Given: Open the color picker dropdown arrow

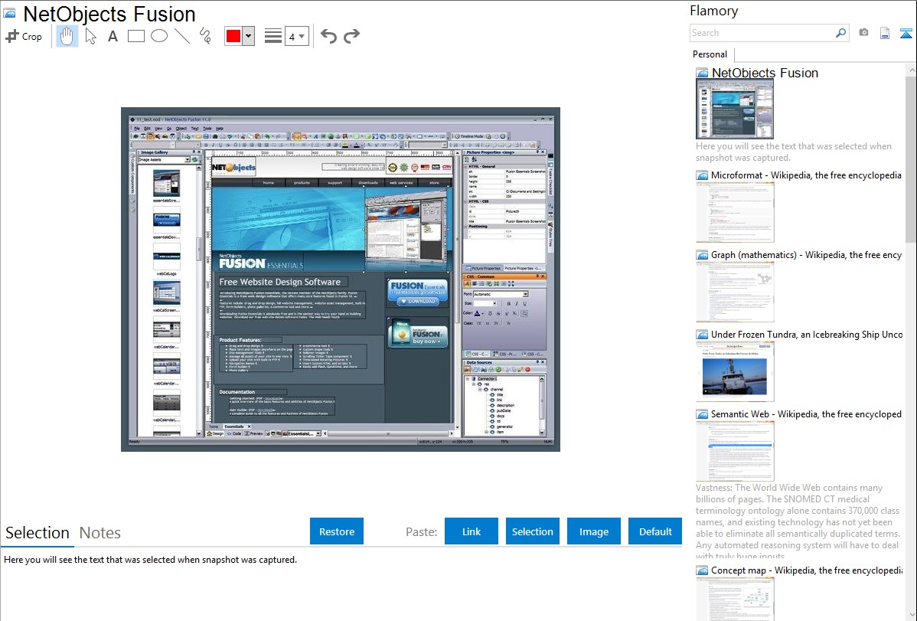Looking at the screenshot, I should click(248, 37).
